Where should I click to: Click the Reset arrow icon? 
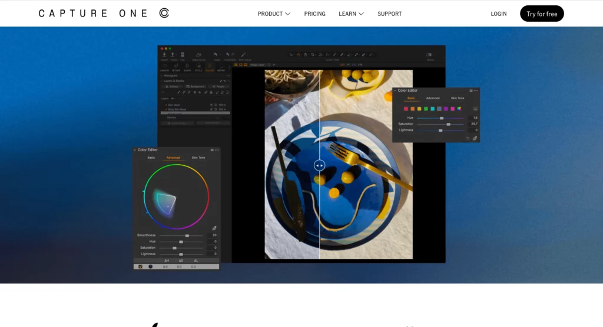coord(216,55)
